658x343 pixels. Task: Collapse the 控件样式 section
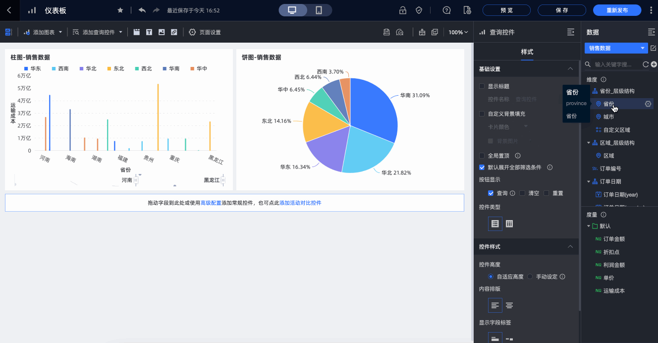click(570, 246)
